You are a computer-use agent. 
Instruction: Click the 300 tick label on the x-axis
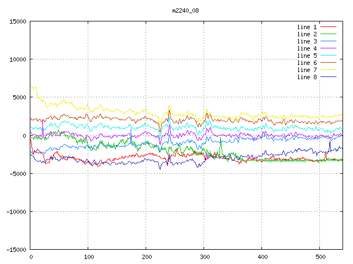(204, 257)
